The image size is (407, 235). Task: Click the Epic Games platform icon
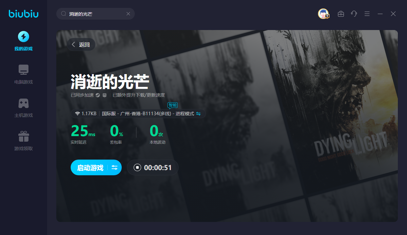pyautogui.click(x=104, y=95)
